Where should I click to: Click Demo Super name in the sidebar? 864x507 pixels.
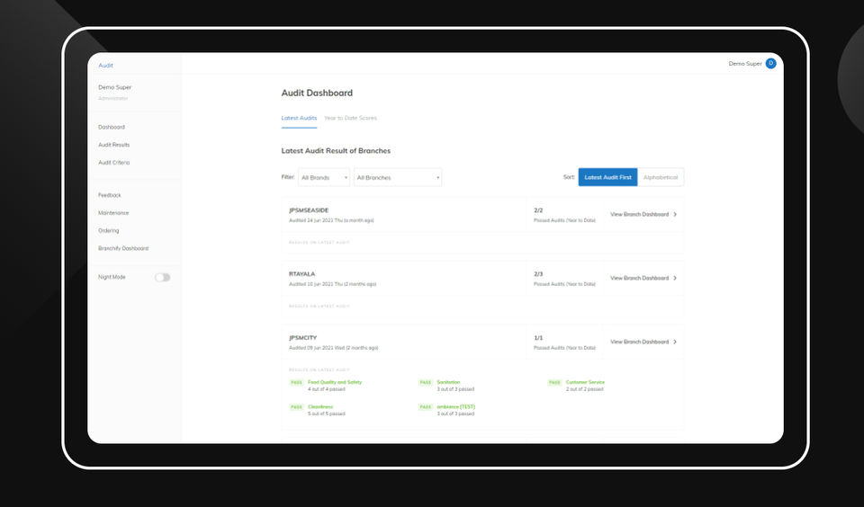[114, 87]
